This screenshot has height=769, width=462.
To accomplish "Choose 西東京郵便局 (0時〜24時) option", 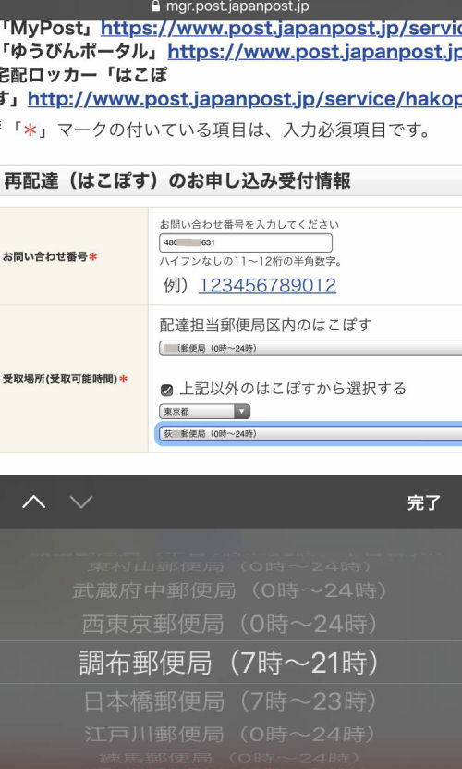I will (230, 624).
